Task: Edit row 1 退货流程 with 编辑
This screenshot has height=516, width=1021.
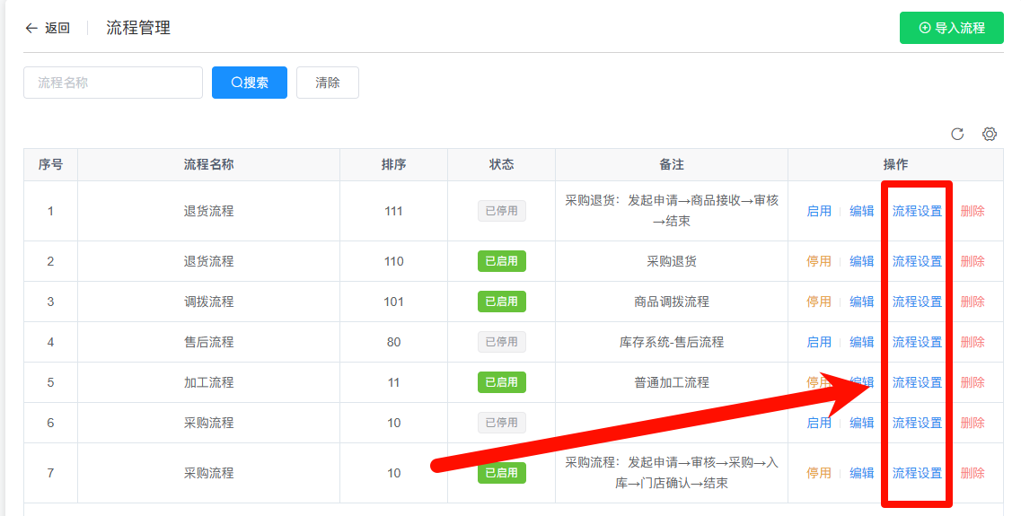Action: (862, 211)
